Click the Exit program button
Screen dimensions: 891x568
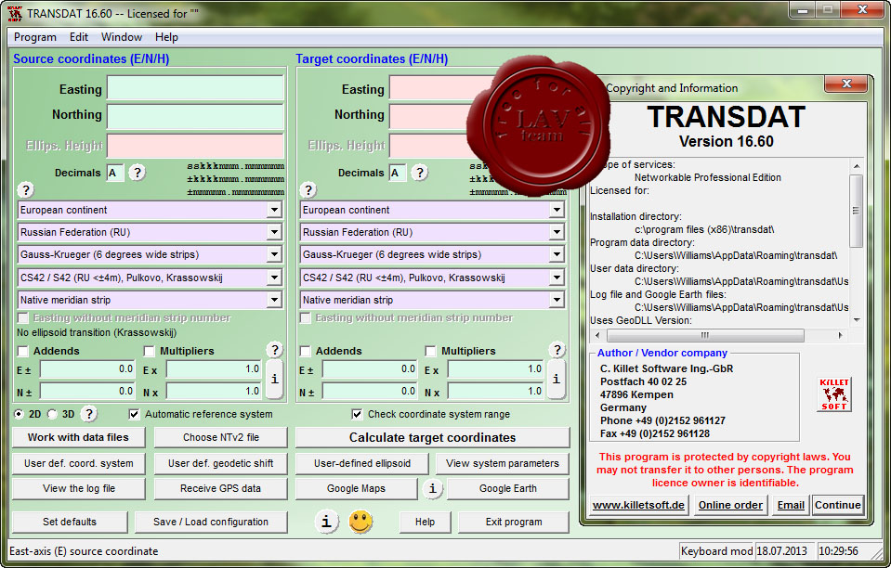pyautogui.click(x=514, y=522)
